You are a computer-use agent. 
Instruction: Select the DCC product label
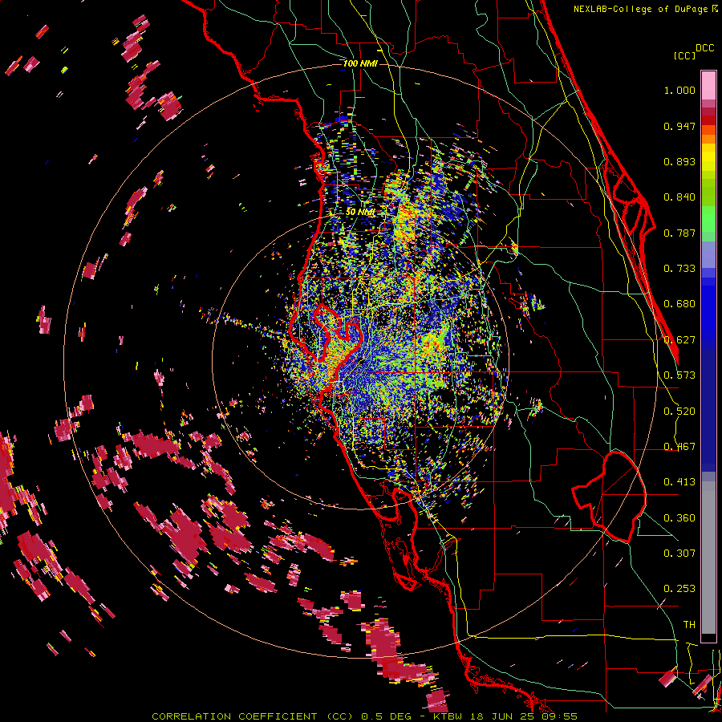[x=704, y=48]
